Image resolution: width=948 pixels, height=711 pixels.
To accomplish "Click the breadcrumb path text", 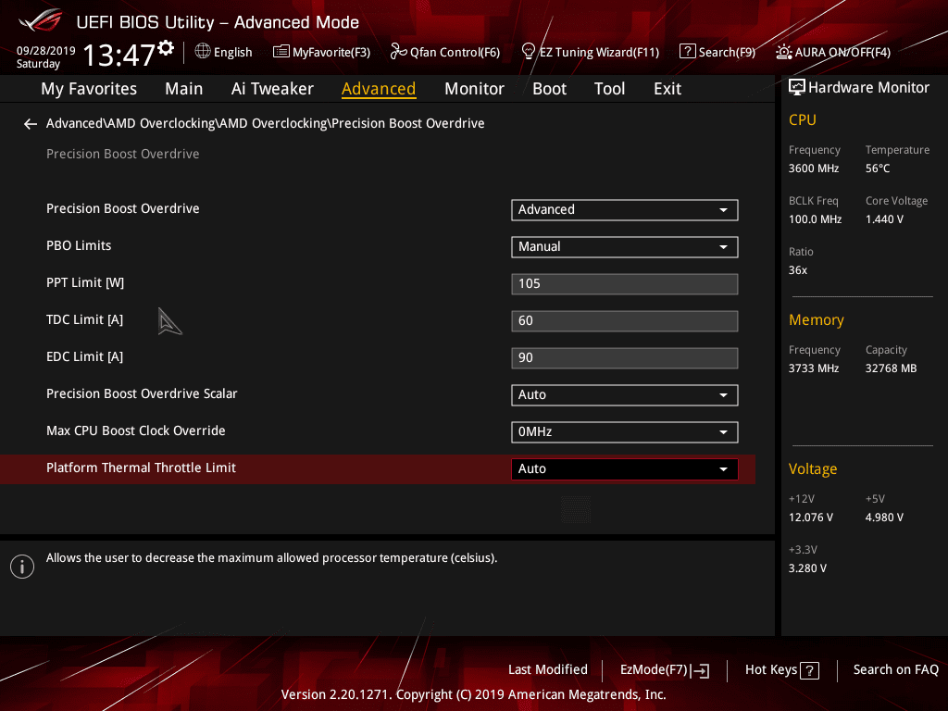I will (x=266, y=123).
